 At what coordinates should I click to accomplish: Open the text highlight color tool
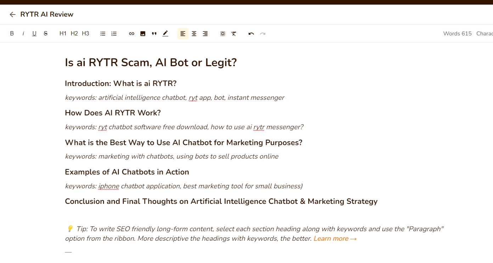click(165, 34)
